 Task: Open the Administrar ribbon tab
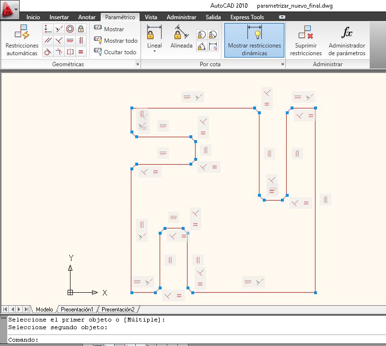pyautogui.click(x=181, y=17)
